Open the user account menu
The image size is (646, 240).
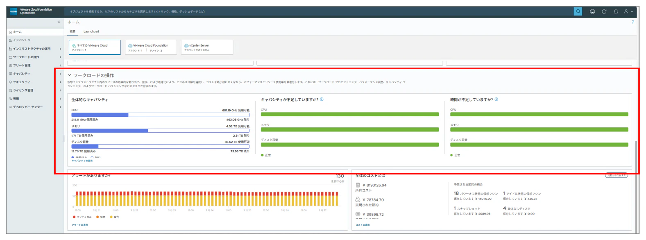pyautogui.click(x=628, y=11)
